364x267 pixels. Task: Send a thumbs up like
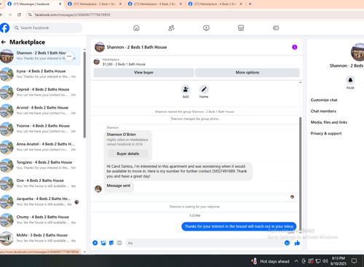click(x=297, y=243)
